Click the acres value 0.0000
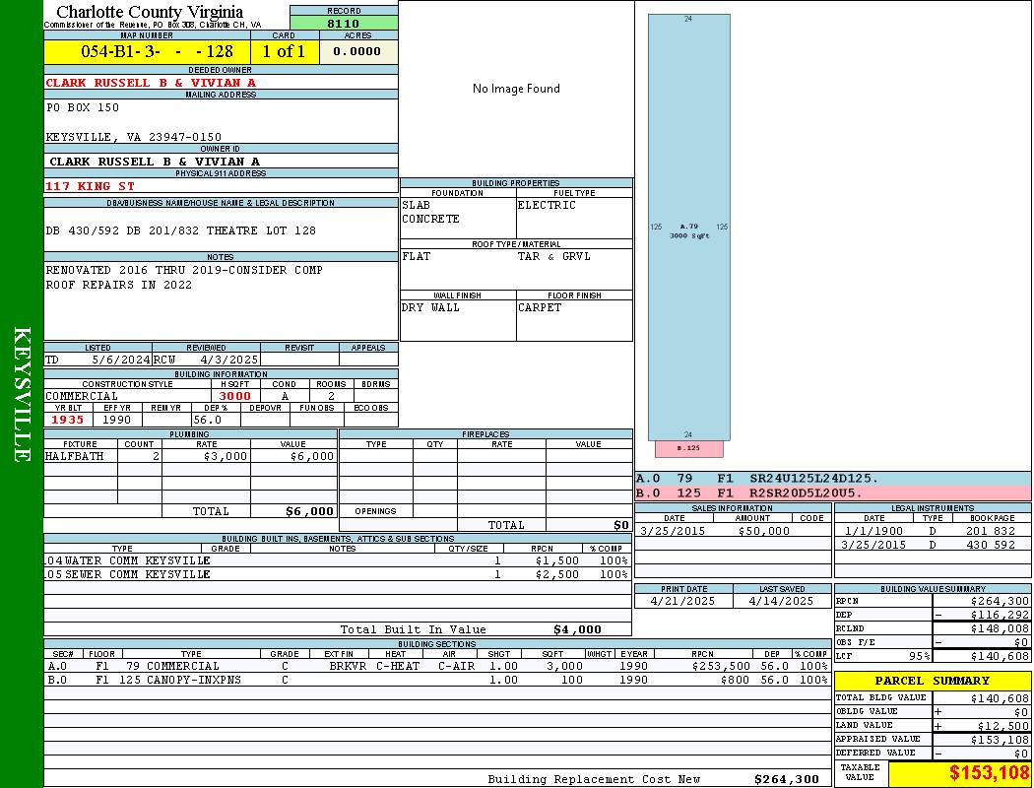1034x788 pixels. [357, 51]
